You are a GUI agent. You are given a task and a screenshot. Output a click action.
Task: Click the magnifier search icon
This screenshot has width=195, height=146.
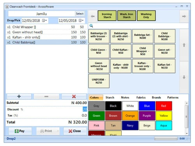[91, 26]
